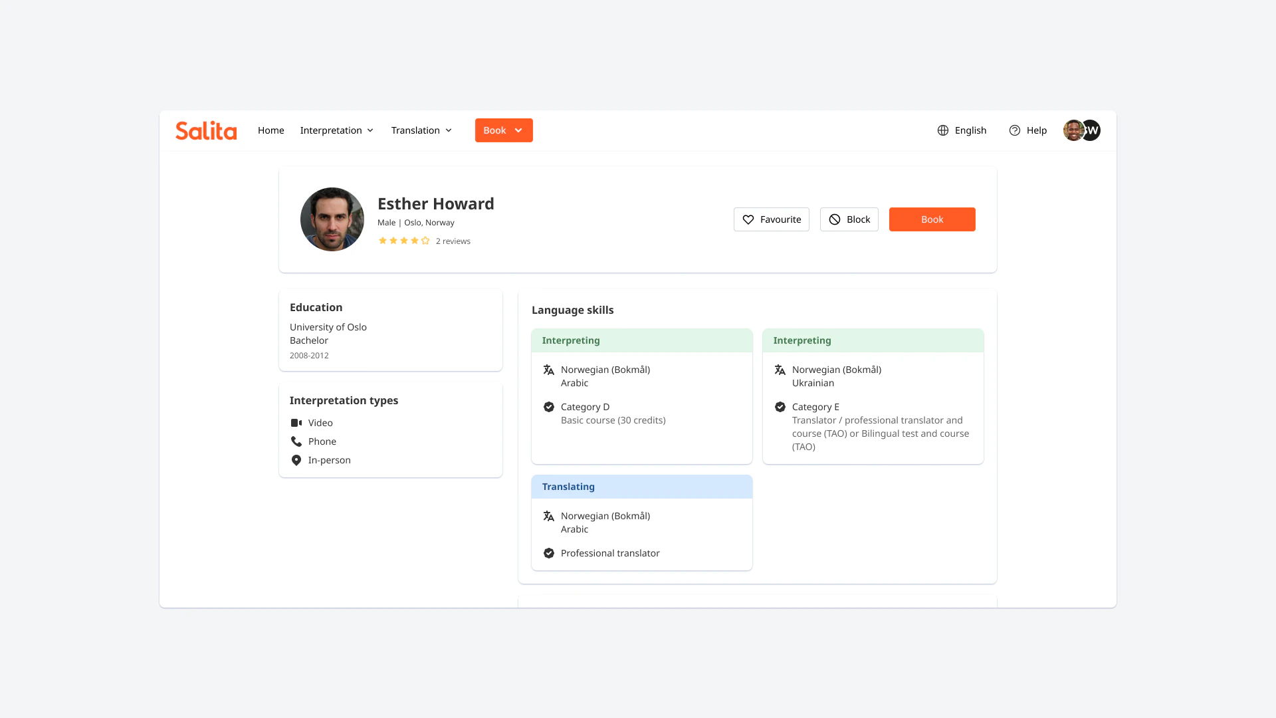This screenshot has width=1276, height=718.
Task: Click the translate icon in Arabic interpreting card
Action: (x=549, y=370)
